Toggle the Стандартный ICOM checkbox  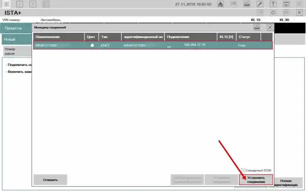(x=243, y=170)
